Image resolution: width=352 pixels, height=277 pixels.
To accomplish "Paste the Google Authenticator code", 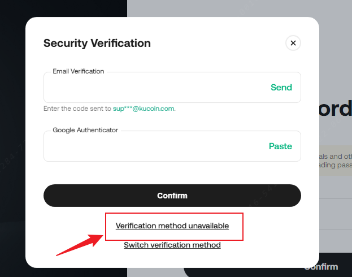I will 280,146.
